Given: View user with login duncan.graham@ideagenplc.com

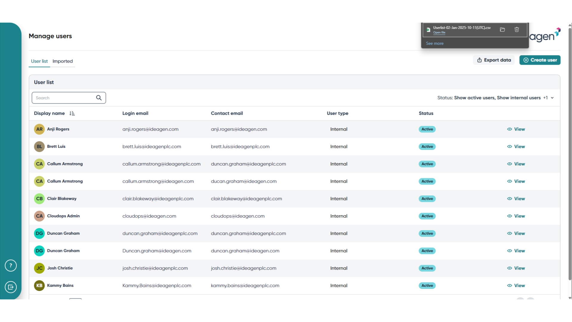Looking at the screenshot, I should point(516,233).
